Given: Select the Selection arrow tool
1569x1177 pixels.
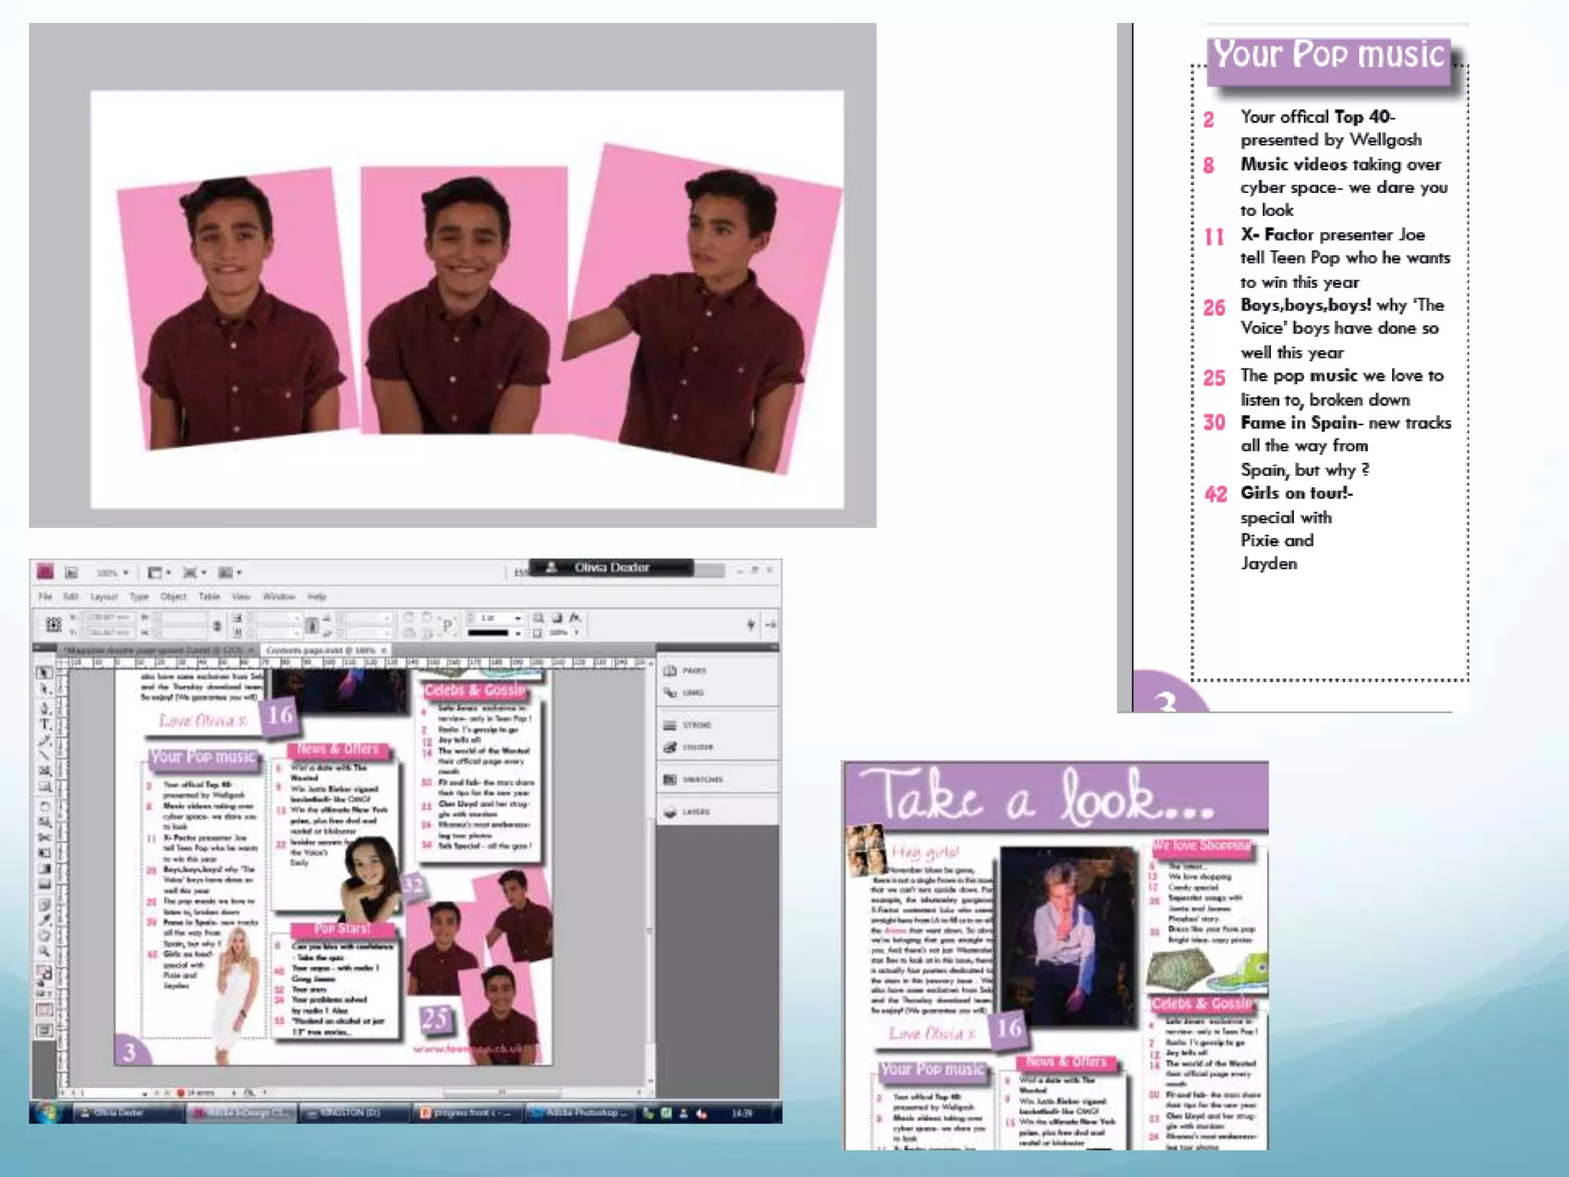Looking at the screenshot, I should pos(44,673).
